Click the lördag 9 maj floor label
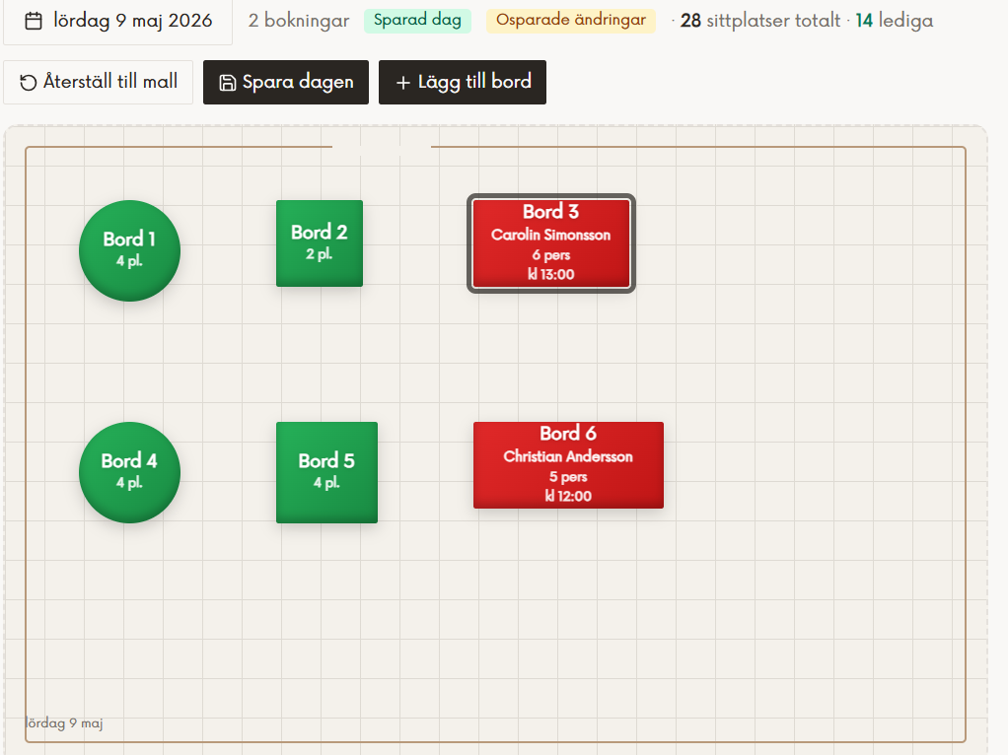 click(64, 722)
